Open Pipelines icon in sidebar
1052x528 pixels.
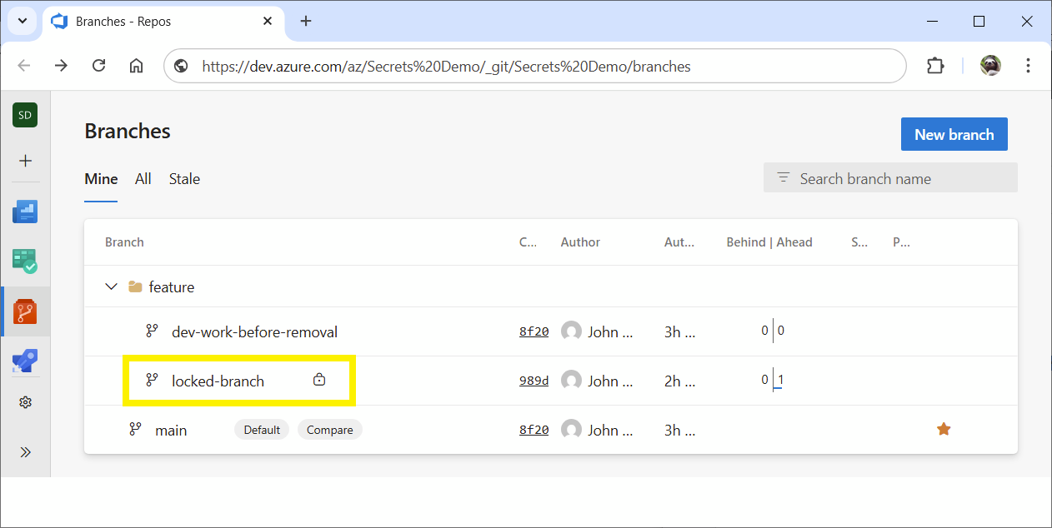[25, 361]
